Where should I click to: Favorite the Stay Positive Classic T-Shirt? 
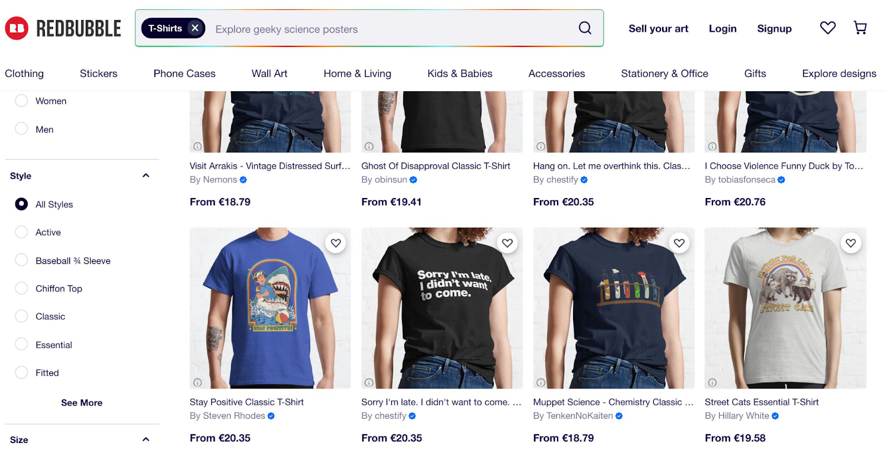(335, 243)
